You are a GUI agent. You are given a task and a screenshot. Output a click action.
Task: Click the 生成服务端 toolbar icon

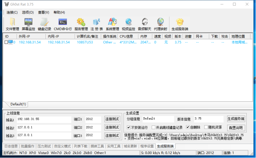click(x=180, y=24)
